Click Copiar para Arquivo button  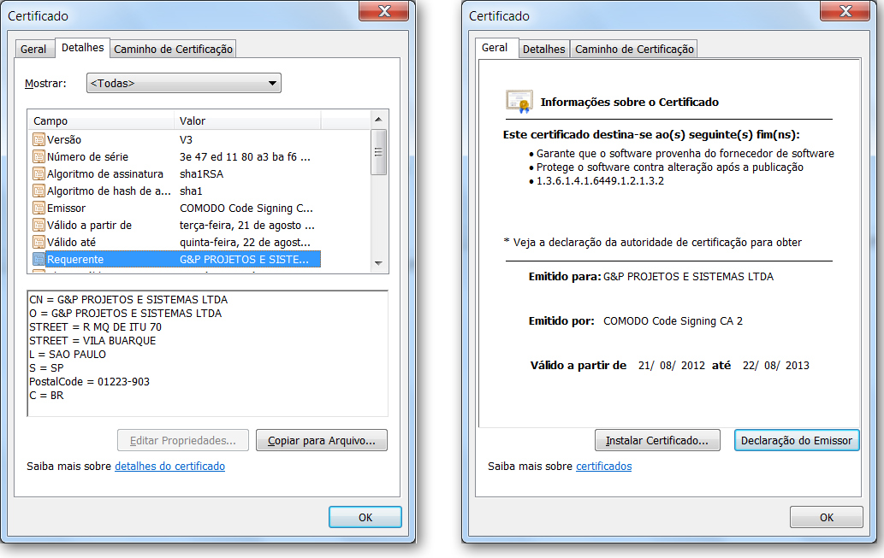point(322,440)
